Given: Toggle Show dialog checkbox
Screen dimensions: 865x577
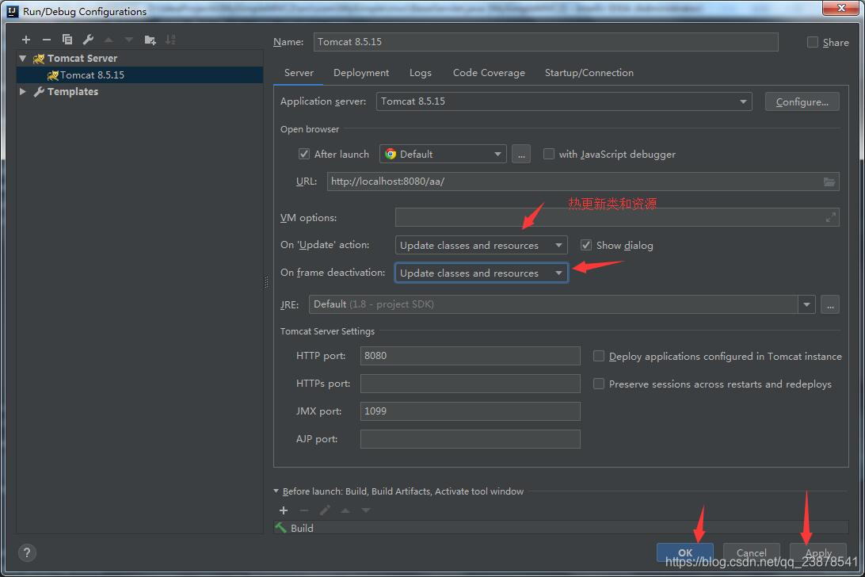Looking at the screenshot, I should [x=586, y=245].
